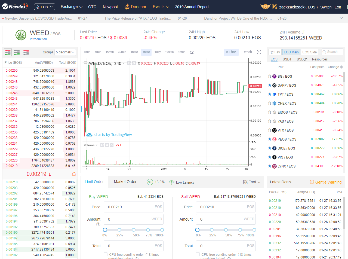Open the Danchor anchor icon link
Viewport: 348px width, 259px height.
pyautogui.click(x=127, y=7)
